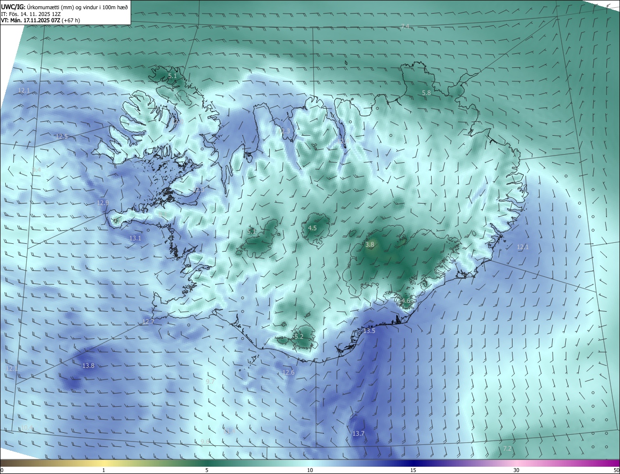Click the "1" tick label on the legend
Image resolution: width=620 pixels, height=474 pixels.
point(104,471)
